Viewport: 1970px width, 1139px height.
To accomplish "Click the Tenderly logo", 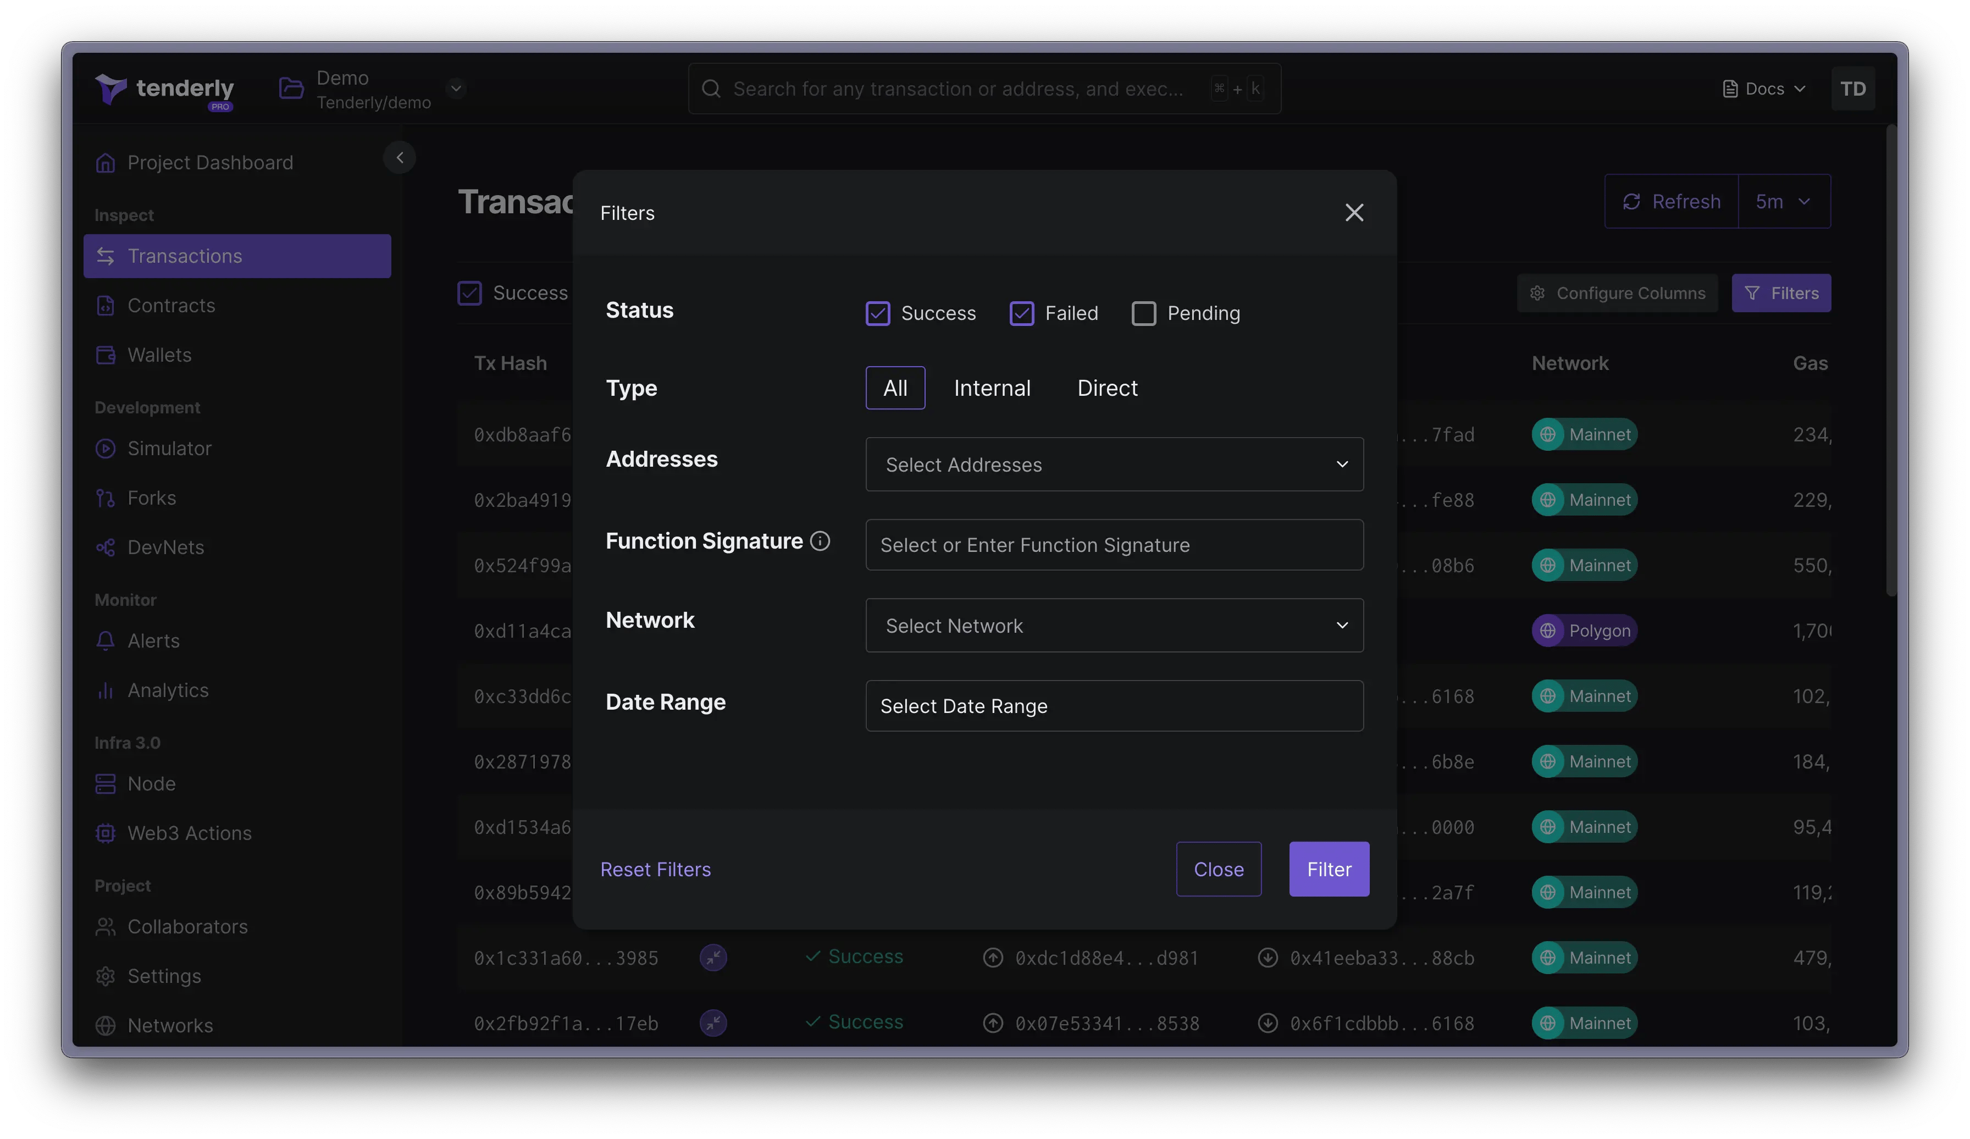I will pyautogui.click(x=165, y=90).
